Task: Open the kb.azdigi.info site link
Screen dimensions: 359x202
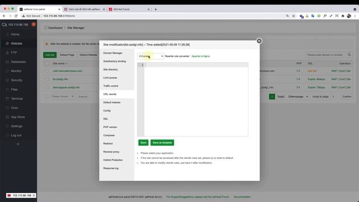Action: coord(60,79)
